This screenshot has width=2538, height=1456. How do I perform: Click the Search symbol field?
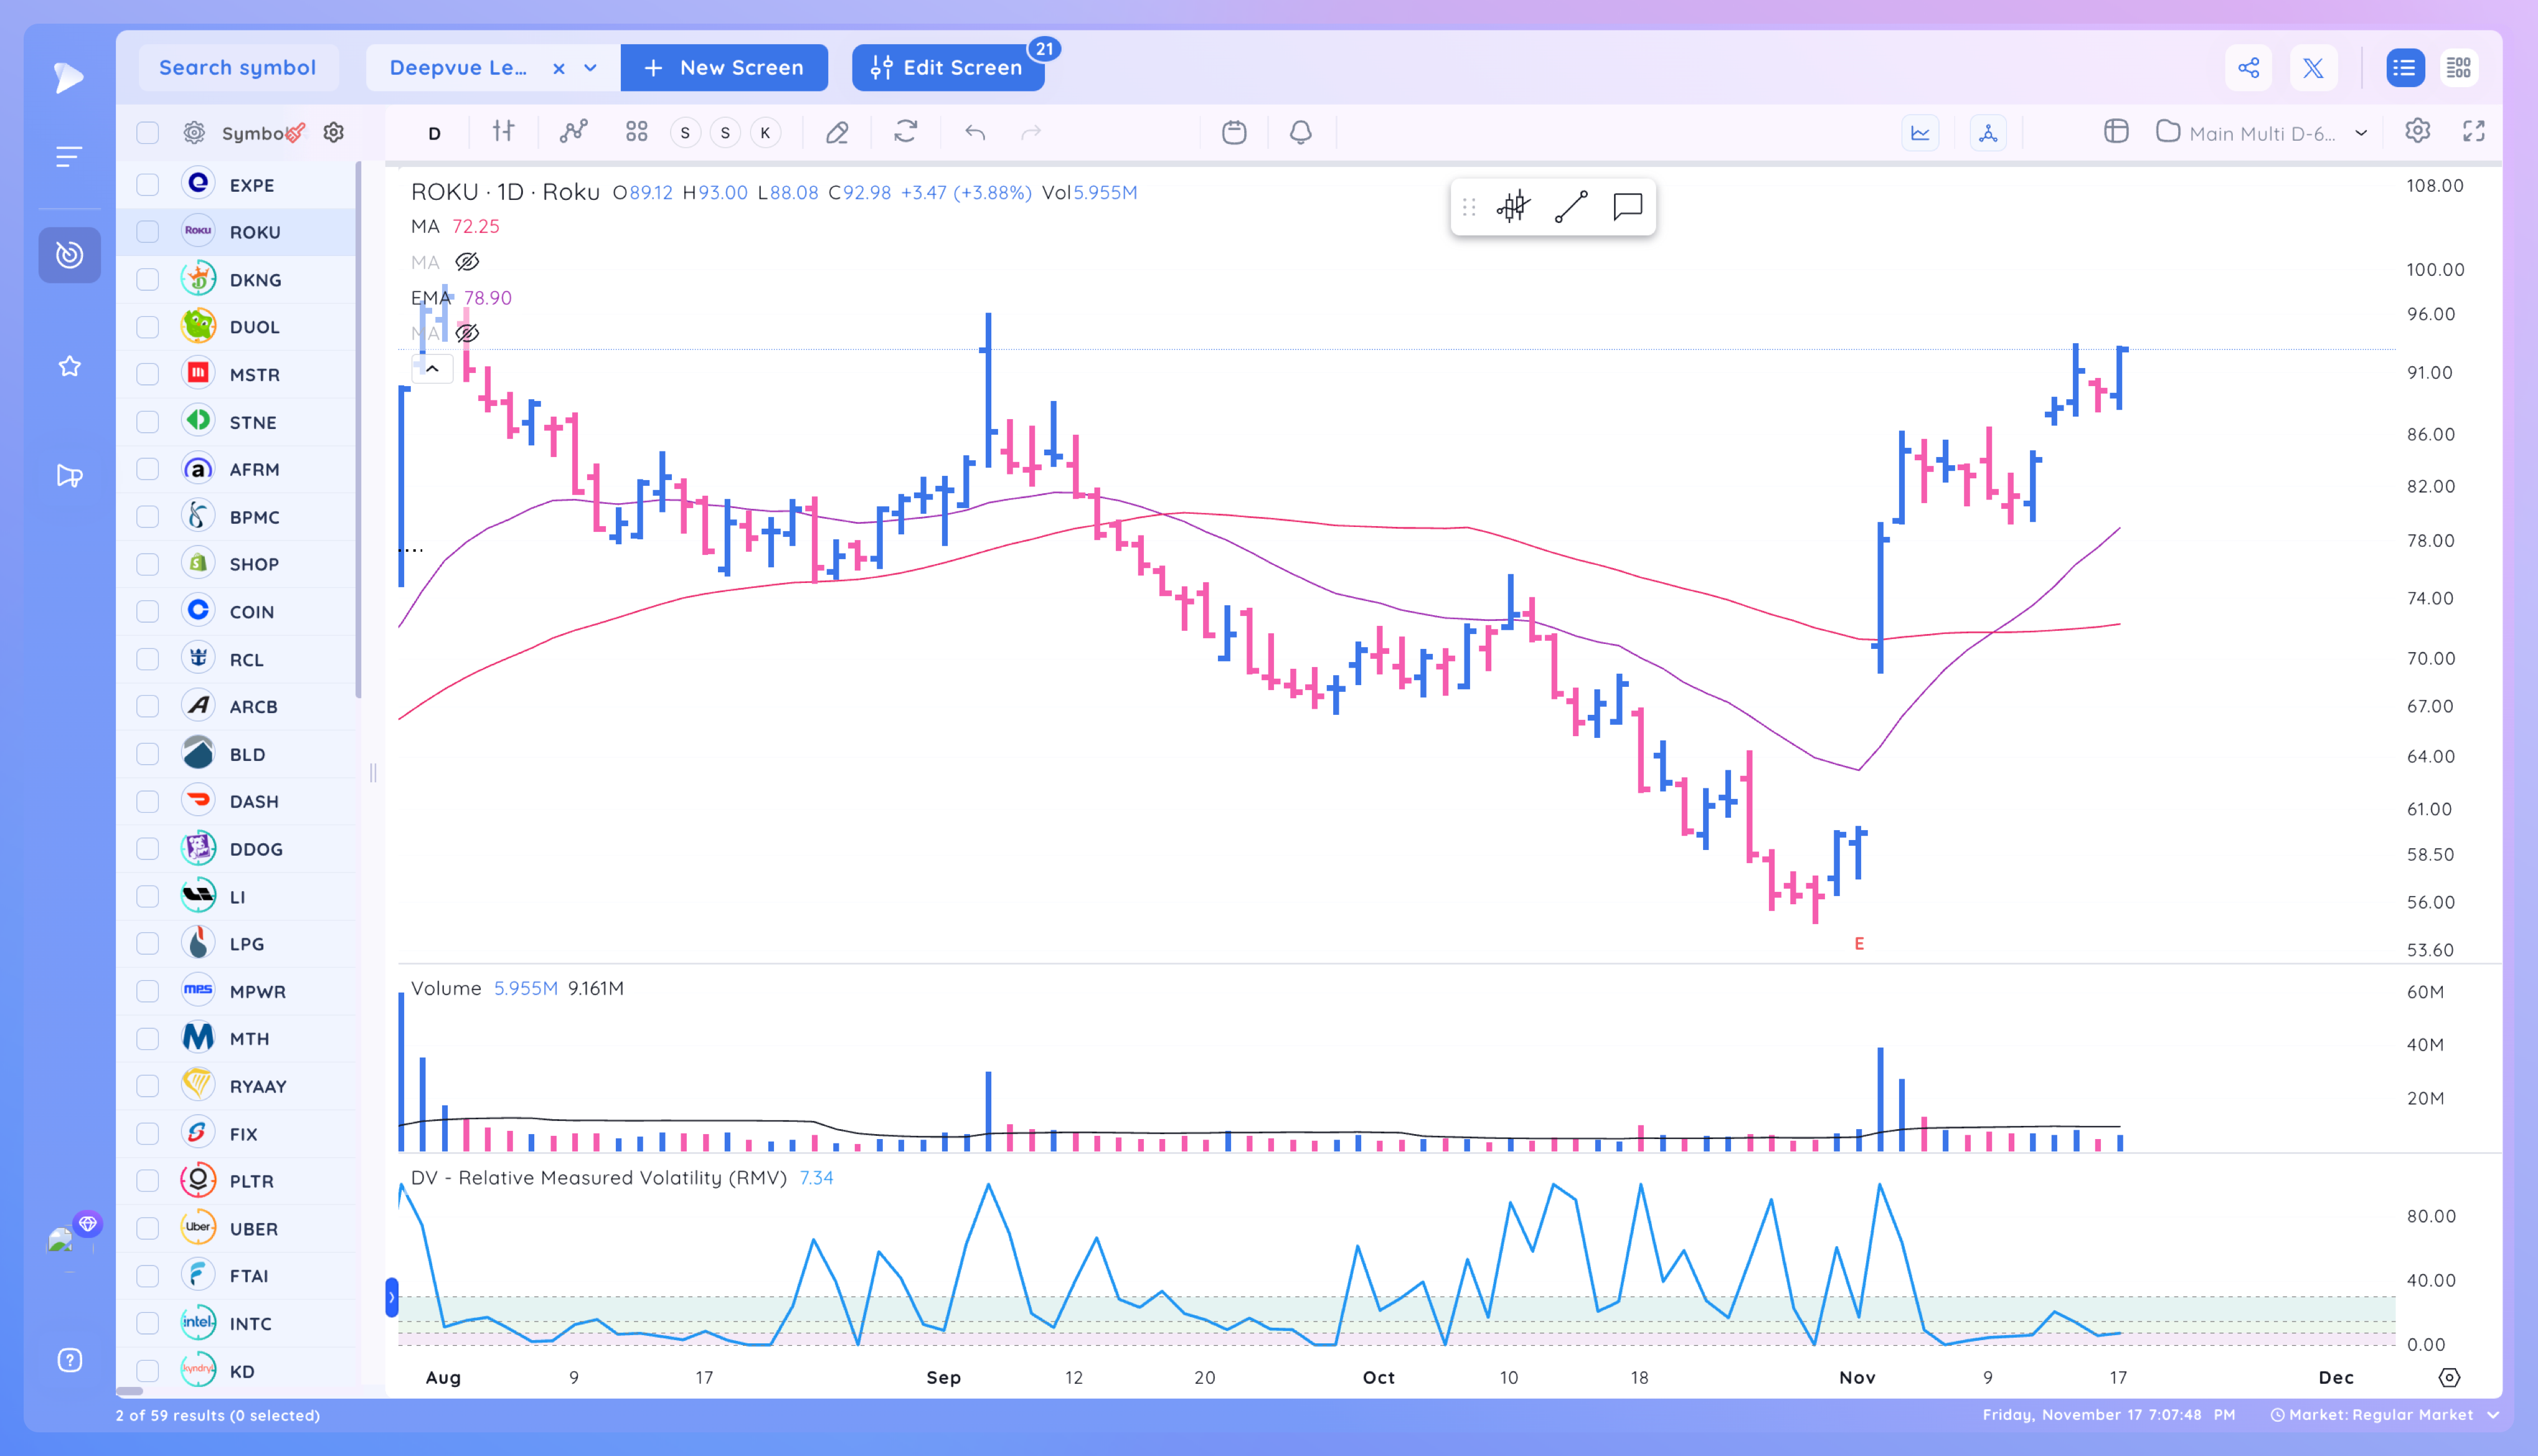click(238, 68)
